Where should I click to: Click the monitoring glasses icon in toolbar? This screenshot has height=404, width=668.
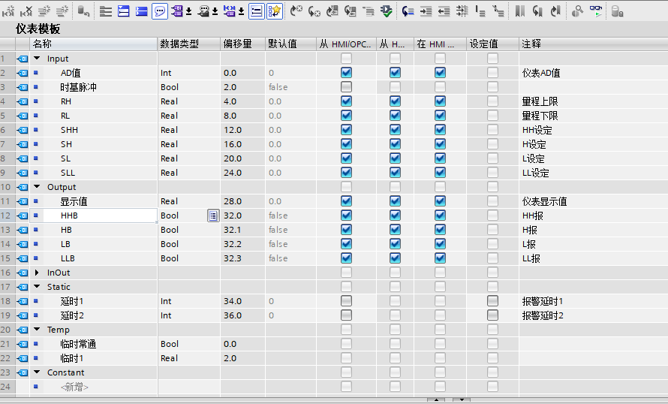595,11
